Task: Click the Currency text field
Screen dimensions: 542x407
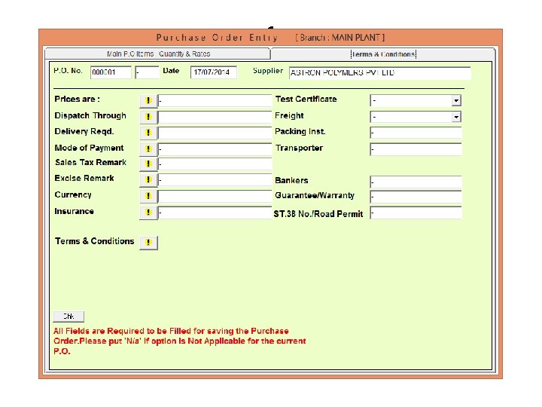Action: [x=215, y=196]
